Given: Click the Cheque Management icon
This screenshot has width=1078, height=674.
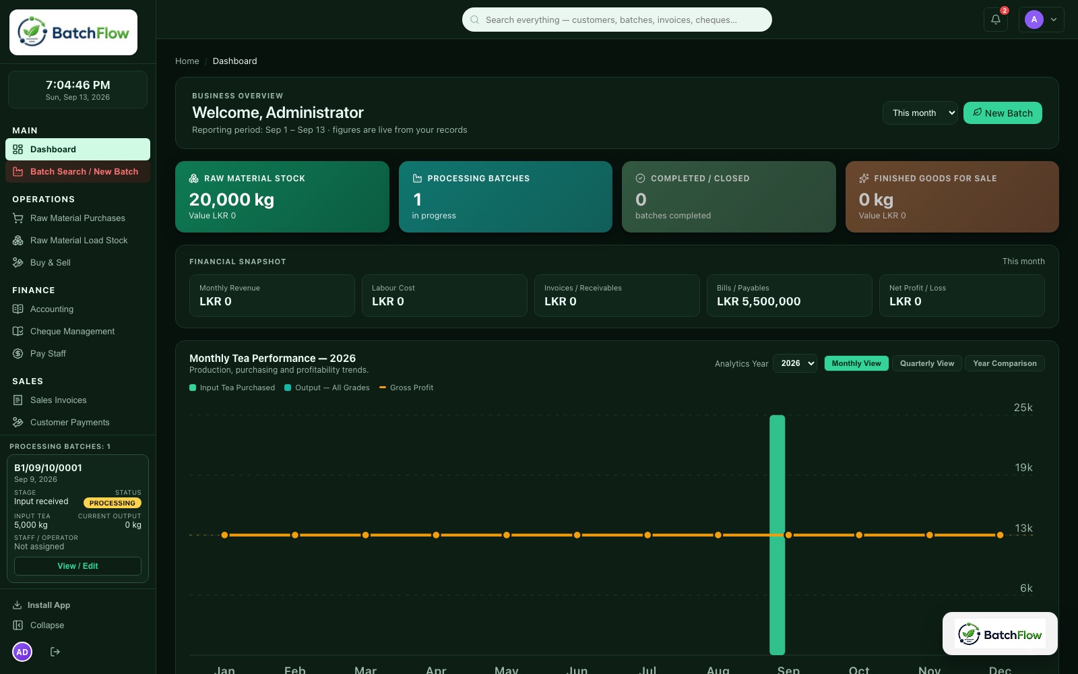Looking at the screenshot, I should point(18,332).
